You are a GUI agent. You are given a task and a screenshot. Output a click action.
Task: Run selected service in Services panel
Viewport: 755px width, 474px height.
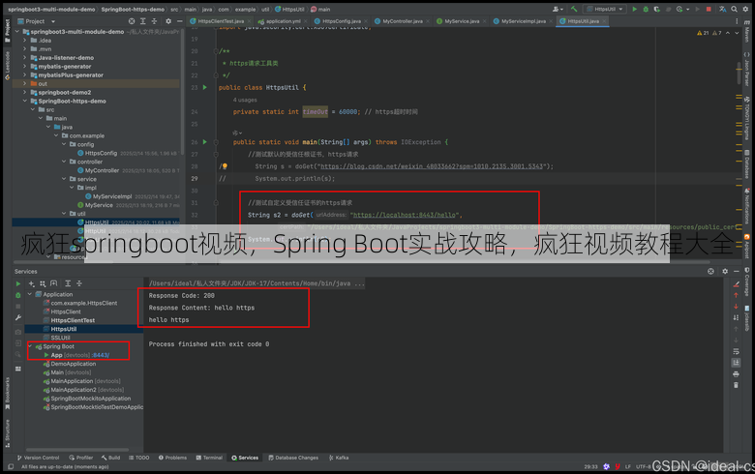pyautogui.click(x=18, y=284)
